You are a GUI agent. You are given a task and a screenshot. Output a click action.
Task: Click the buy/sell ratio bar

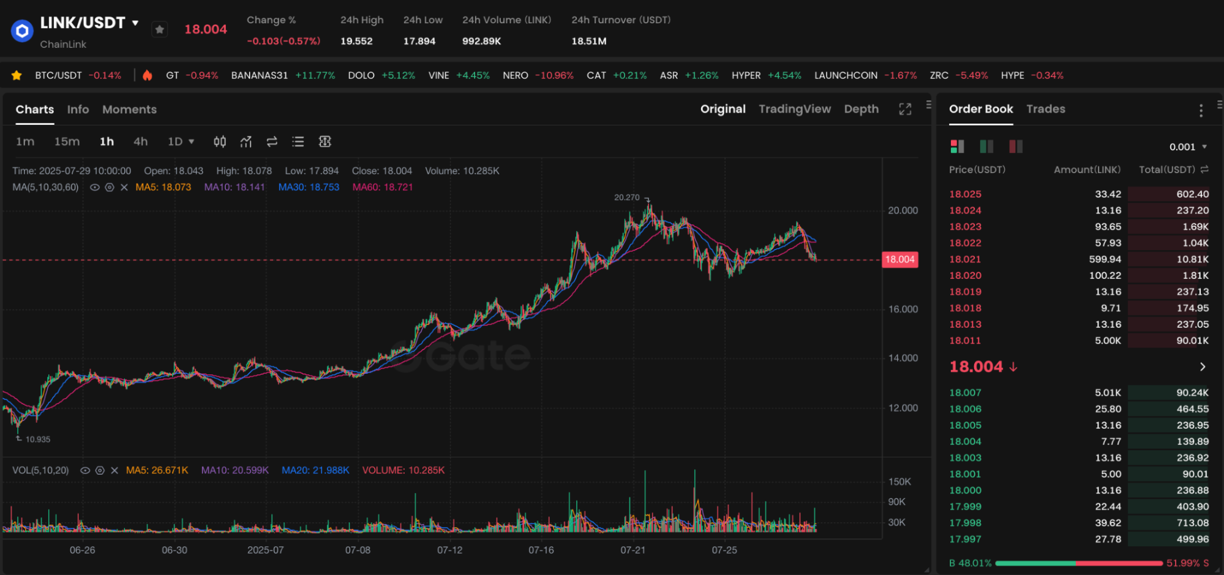tap(1079, 563)
